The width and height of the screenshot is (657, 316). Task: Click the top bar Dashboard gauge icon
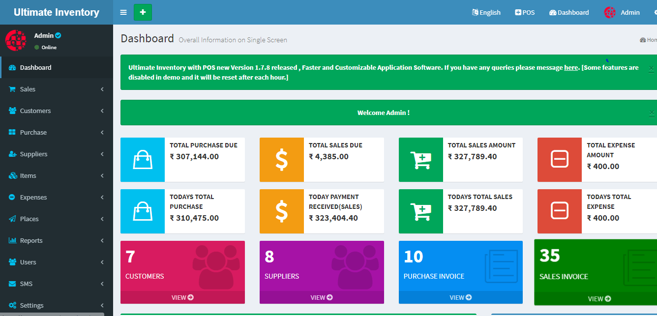553,12
